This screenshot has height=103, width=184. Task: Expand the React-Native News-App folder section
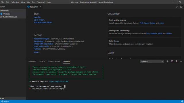click(x=13, y=17)
